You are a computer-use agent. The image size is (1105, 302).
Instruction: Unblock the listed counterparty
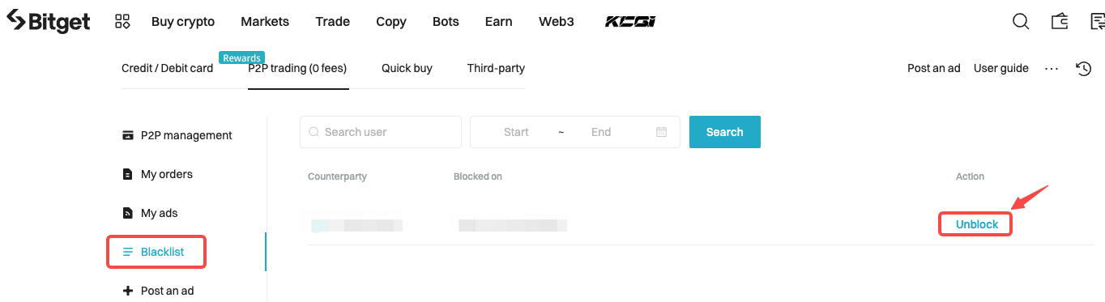pyautogui.click(x=977, y=224)
